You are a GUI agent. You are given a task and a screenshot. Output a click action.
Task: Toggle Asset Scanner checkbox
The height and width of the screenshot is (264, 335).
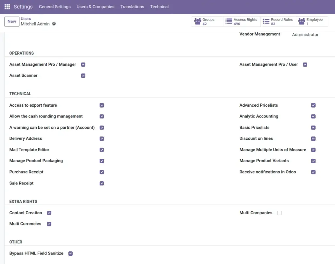[x=83, y=76]
